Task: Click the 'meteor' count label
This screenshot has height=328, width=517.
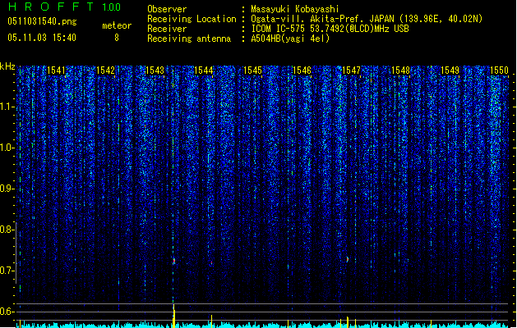Action: pyautogui.click(x=117, y=25)
